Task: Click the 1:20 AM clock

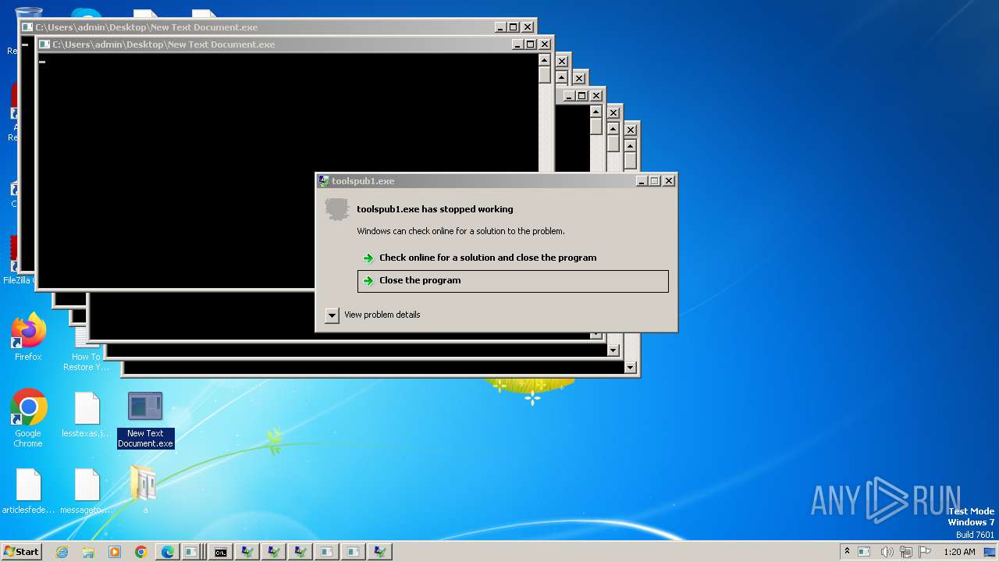Action: [959, 552]
